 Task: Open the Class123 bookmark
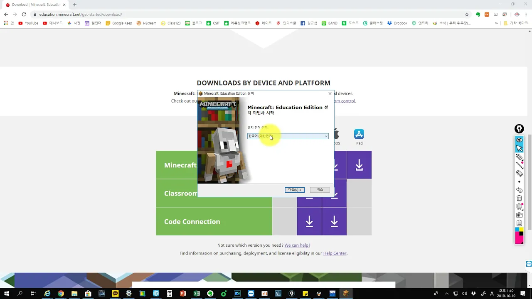pos(171,23)
